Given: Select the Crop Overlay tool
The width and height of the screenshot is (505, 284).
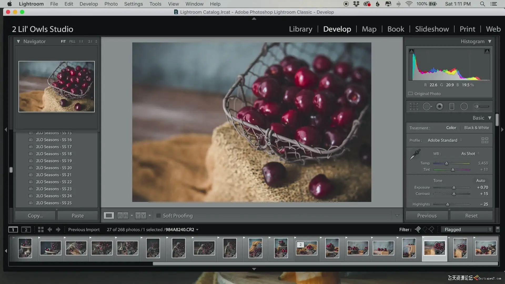Looking at the screenshot, I should [414, 106].
